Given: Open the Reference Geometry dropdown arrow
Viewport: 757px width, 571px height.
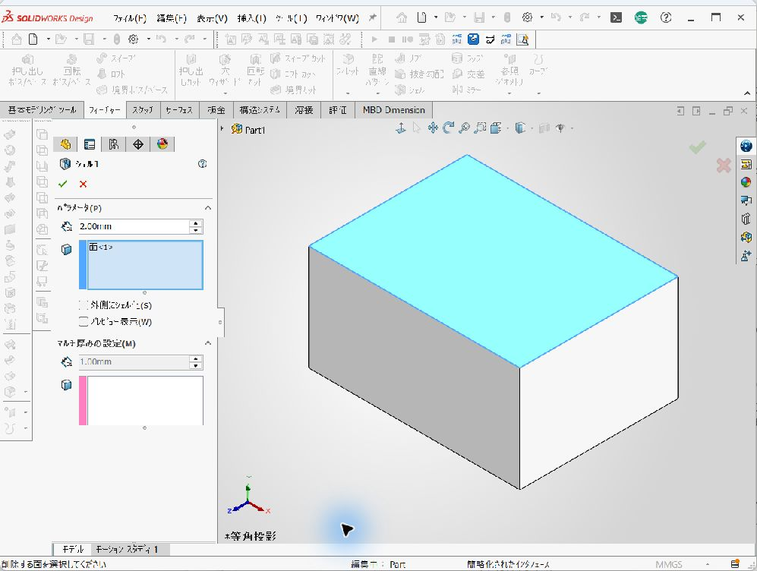Looking at the screenshot, I should [509, 93].
